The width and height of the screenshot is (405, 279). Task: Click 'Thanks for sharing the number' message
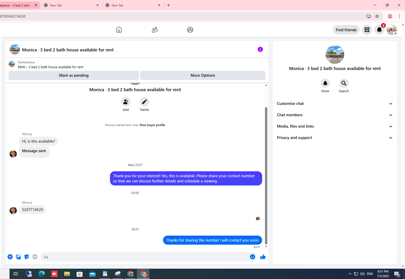[212, 240]
